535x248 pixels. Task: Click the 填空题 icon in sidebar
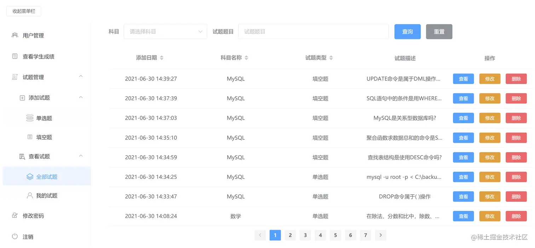(30, 137)
